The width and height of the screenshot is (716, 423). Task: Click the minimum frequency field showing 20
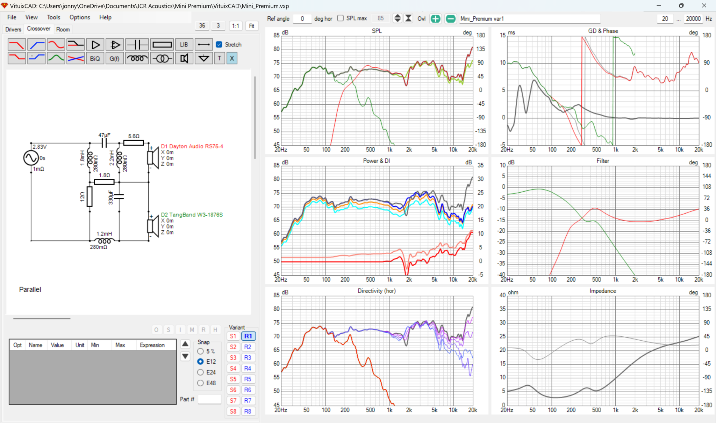[665, 18]
